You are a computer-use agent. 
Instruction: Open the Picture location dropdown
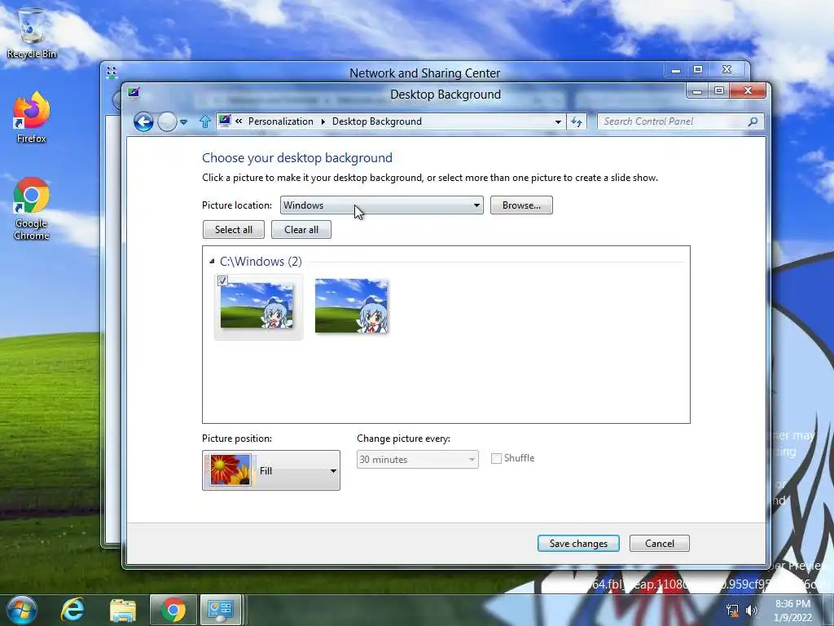tap(381, 205)
